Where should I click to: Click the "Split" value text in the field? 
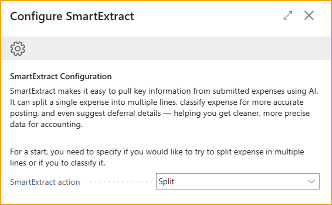pos(167,182)
